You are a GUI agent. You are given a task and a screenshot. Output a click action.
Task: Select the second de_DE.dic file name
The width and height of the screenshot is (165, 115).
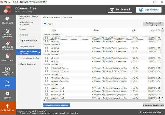(55, 51)
